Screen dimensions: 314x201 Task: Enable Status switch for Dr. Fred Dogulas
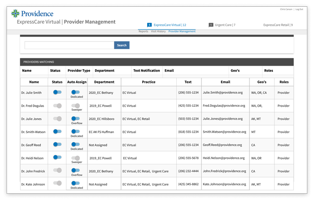tap(57, 106)
